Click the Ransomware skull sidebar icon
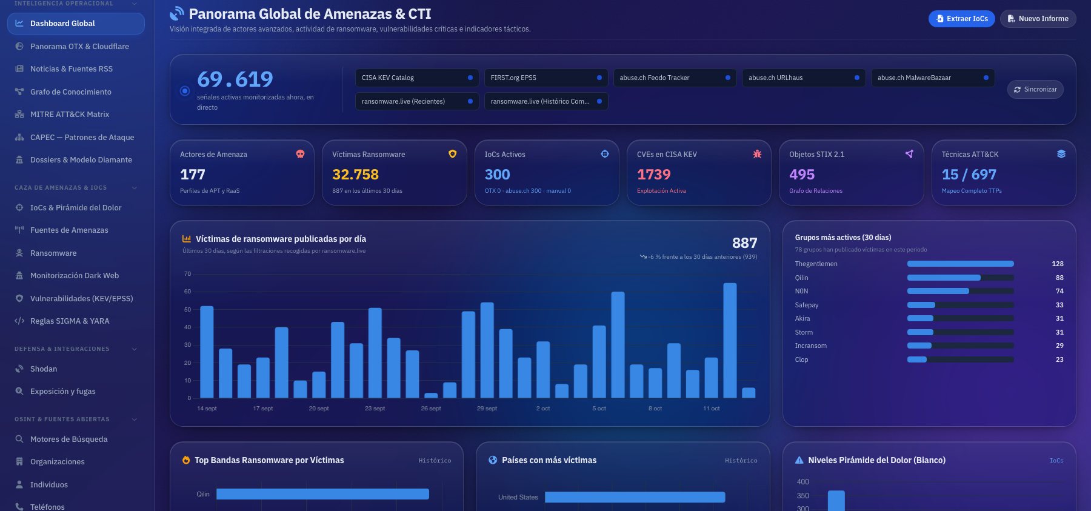Screen dimensions: 1091x511 point(19,253)
